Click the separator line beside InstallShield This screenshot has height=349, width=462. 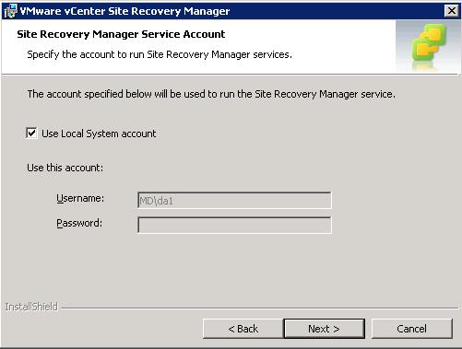(x=259, y=308)
